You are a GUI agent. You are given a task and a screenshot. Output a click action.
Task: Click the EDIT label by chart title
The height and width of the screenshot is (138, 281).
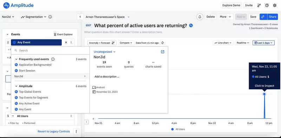click(89, 26)
